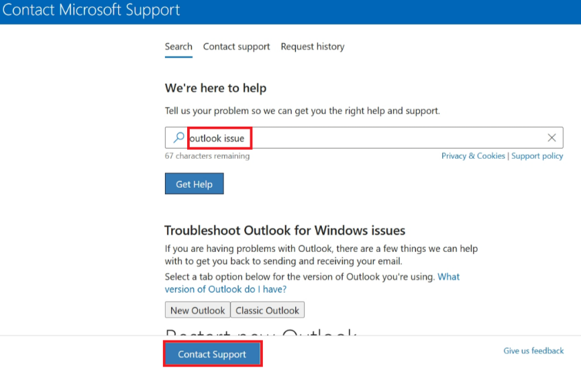Select the New Outlook tab option
This screenshot has width=581, height=372.
tap(197, 310)
